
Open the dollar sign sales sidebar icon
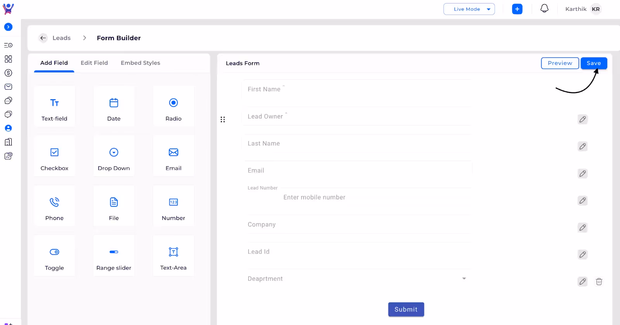pyautogui.click(x=8, y=73)
